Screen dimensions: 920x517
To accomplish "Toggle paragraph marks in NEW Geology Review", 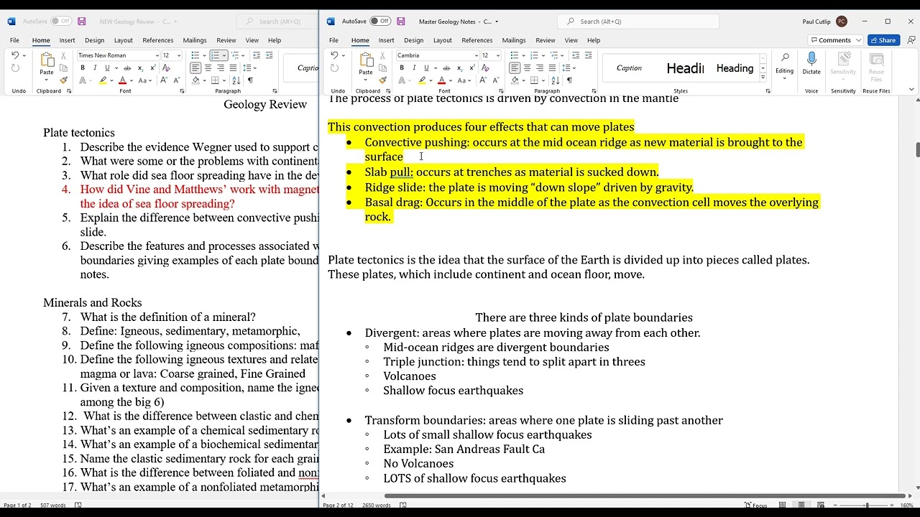I will (250, 80).
